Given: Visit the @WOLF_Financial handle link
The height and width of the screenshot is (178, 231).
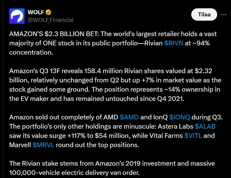Looking at the screenshot, I should (51, 20).
